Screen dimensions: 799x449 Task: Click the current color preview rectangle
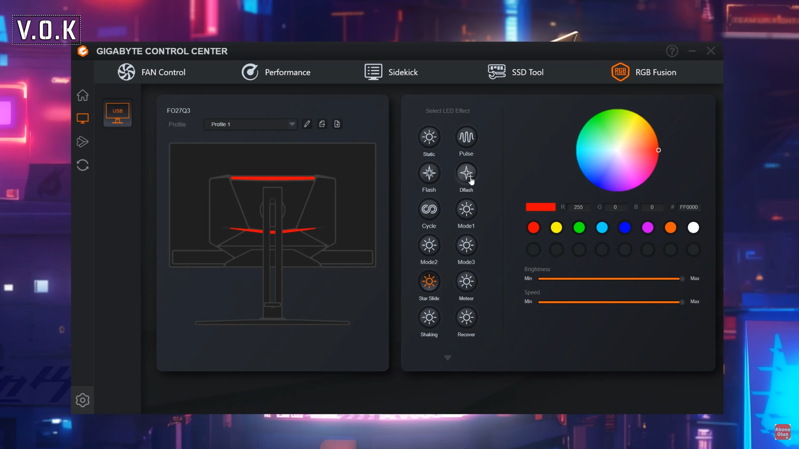click(x=541, y=207)
